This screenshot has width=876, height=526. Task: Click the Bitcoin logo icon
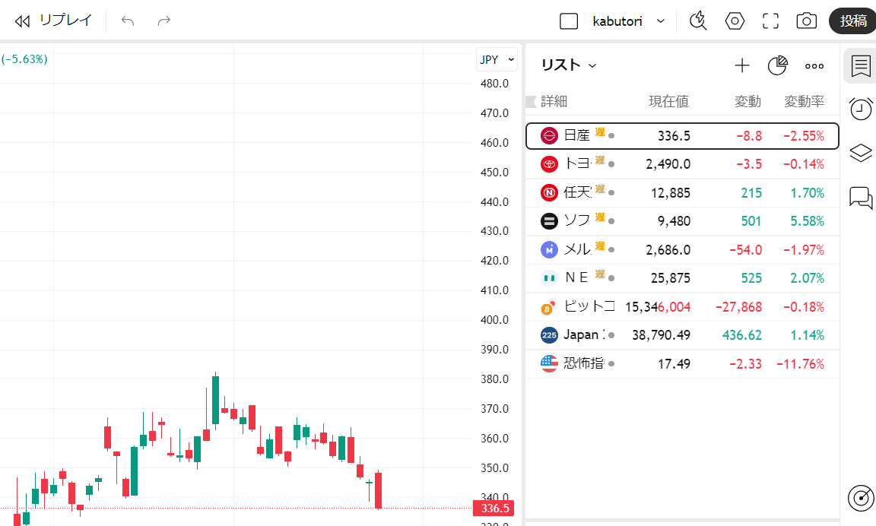548,307
